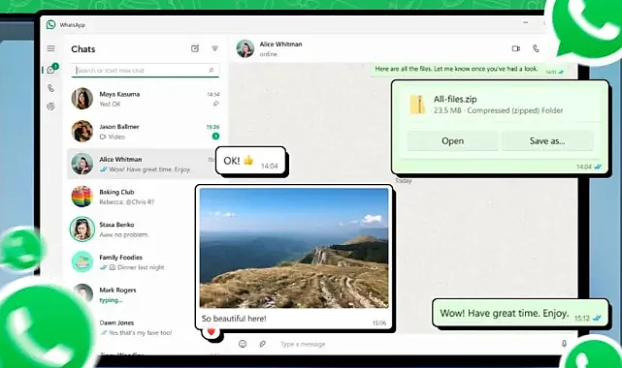This screenshot has height=368, width=622.
Task: Record a voice message with microphone
Action: point(564,344)
